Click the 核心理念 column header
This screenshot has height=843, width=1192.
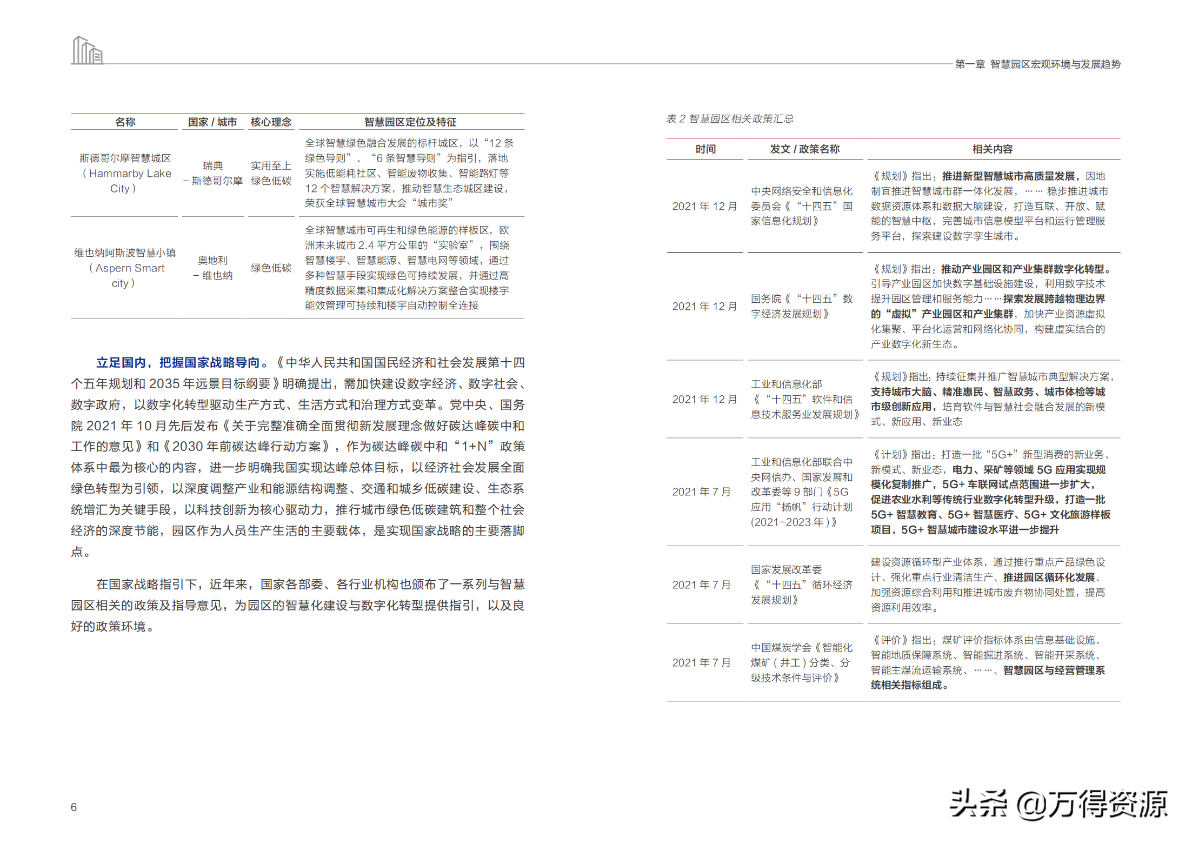click(271, 122)
